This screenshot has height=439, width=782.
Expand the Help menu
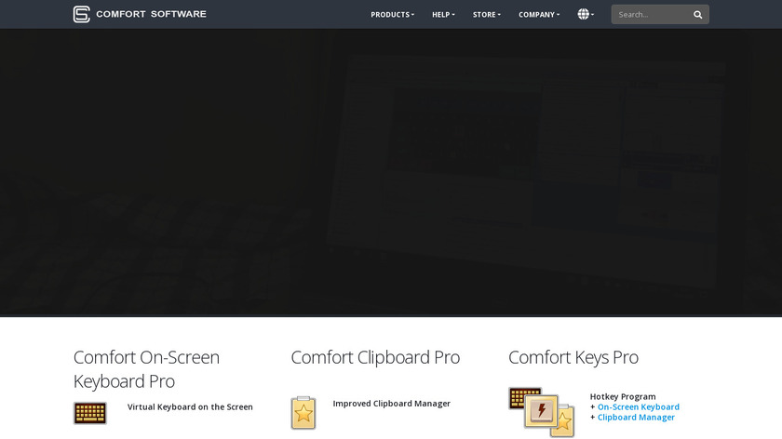coord(443,15)
